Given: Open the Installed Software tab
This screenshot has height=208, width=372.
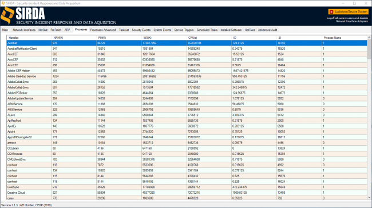Looking at the screenshot, I should coord(231,30).
